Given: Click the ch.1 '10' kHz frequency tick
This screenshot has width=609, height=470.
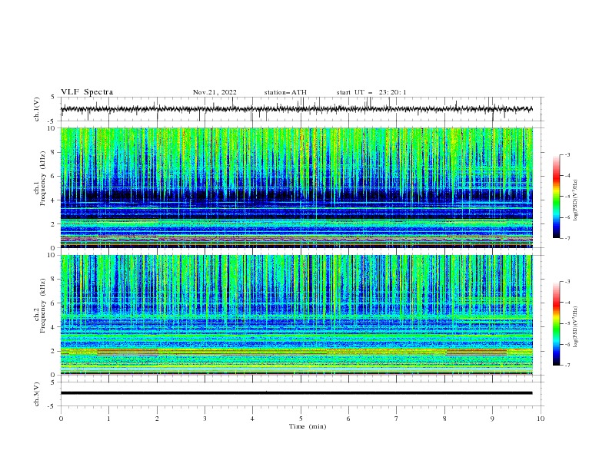Looking at the screenshot, I should click(52, 128).
